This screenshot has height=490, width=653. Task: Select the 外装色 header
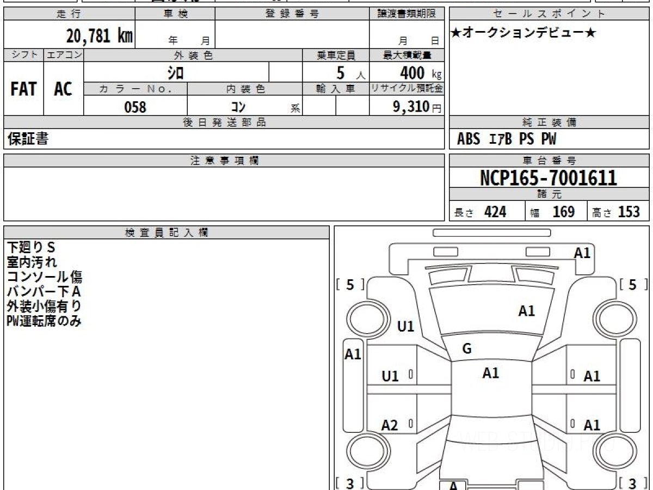(x=193, y=55)
